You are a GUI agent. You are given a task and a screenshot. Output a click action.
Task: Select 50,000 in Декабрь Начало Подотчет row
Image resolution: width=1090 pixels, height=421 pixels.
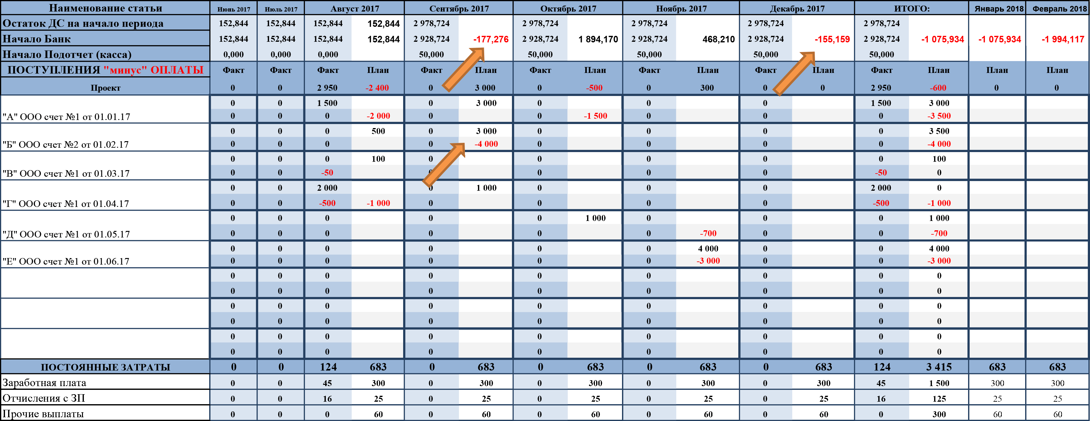(x=765, y=55)
